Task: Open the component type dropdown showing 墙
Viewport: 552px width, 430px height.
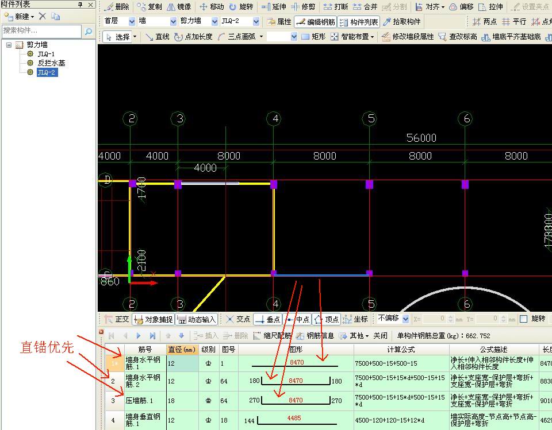Action: [x=173, y=22]
